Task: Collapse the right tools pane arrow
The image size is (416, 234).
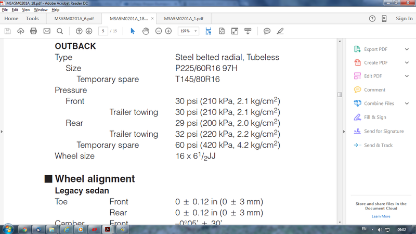Action: pyautogui.click(x=344, y=132)
